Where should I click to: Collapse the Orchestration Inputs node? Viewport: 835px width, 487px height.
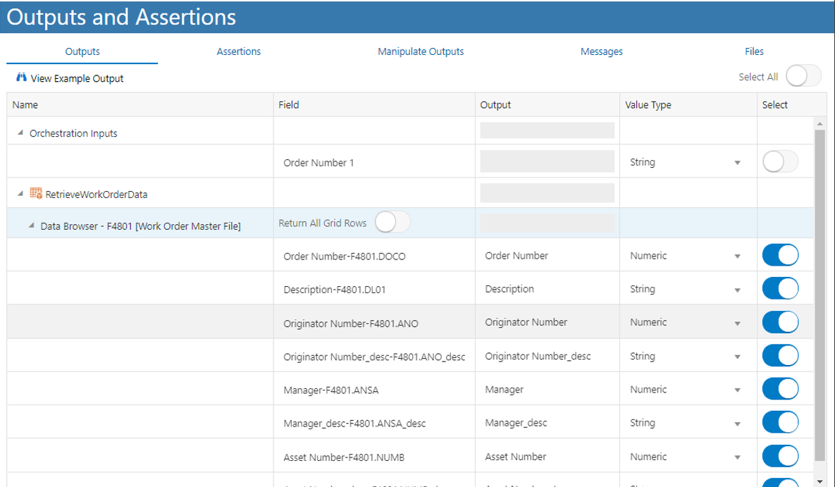click(x=20, y=132)
